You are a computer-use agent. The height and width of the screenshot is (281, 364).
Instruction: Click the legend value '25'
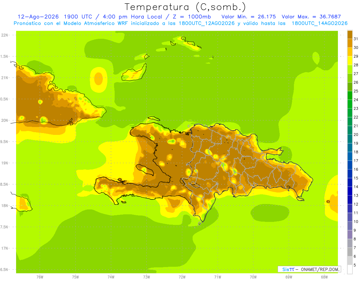click(x=356, y=91)
